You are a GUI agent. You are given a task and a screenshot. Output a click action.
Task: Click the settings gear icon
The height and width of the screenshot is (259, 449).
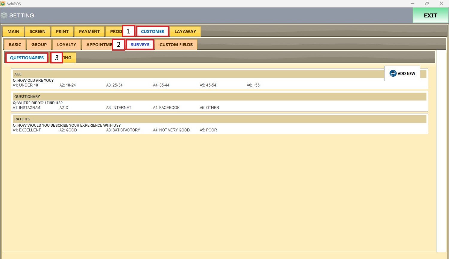pos(4,16)
